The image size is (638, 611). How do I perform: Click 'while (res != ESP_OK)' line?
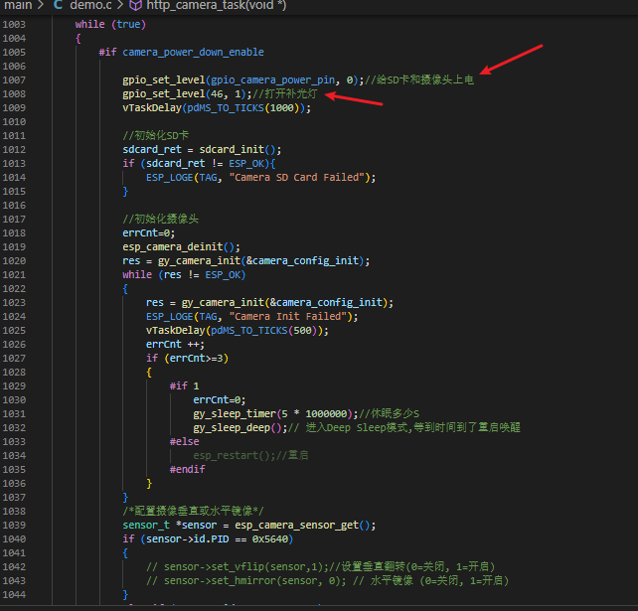pyautogui.click(x=184, y=275)
